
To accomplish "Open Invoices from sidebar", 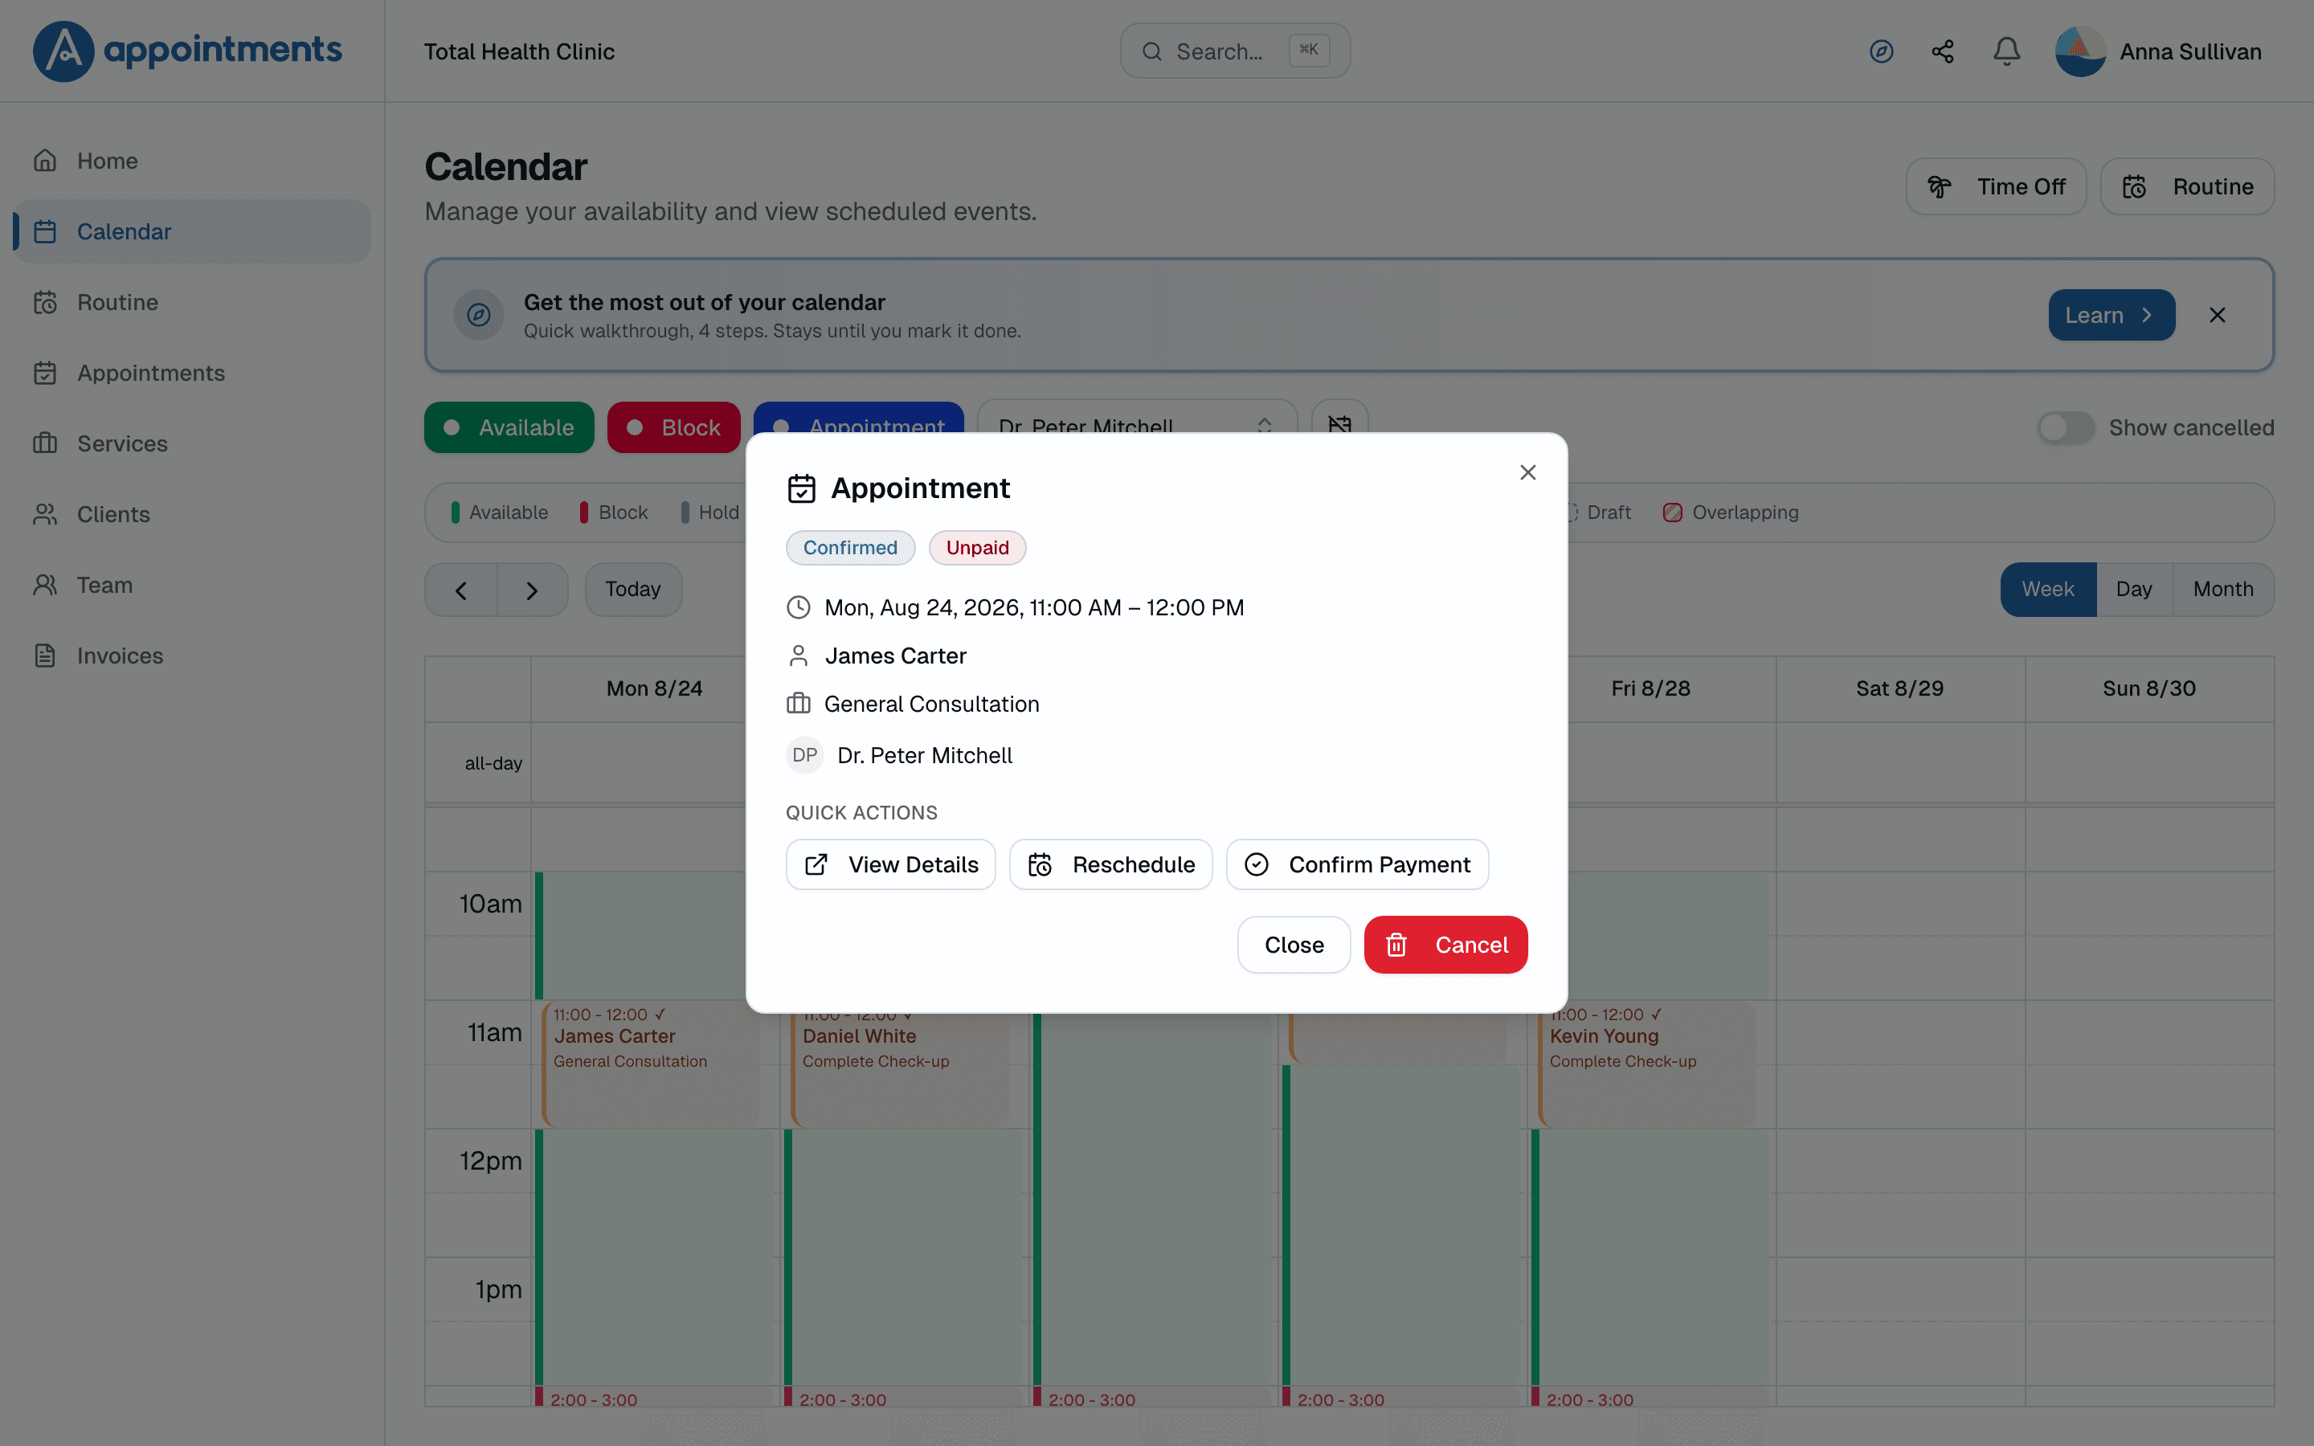I will (x=192, y=656).
